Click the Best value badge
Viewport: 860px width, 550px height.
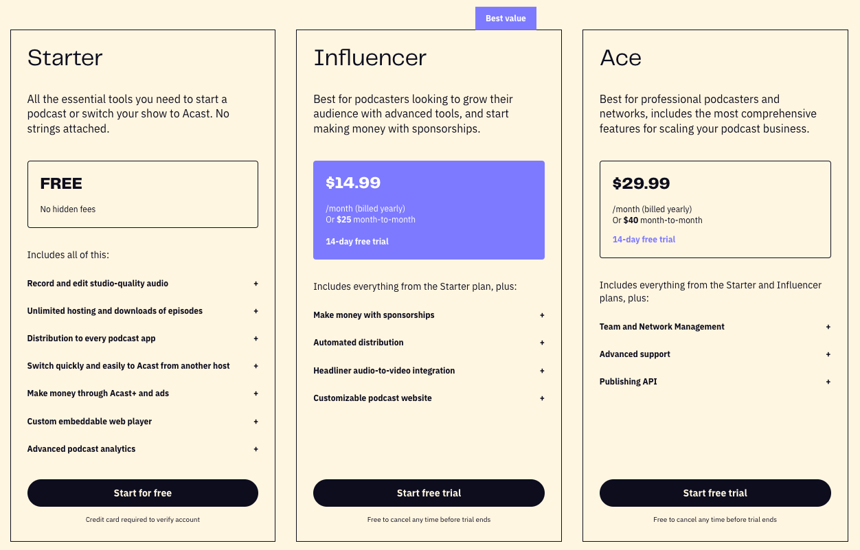click(x=506, y=19)
